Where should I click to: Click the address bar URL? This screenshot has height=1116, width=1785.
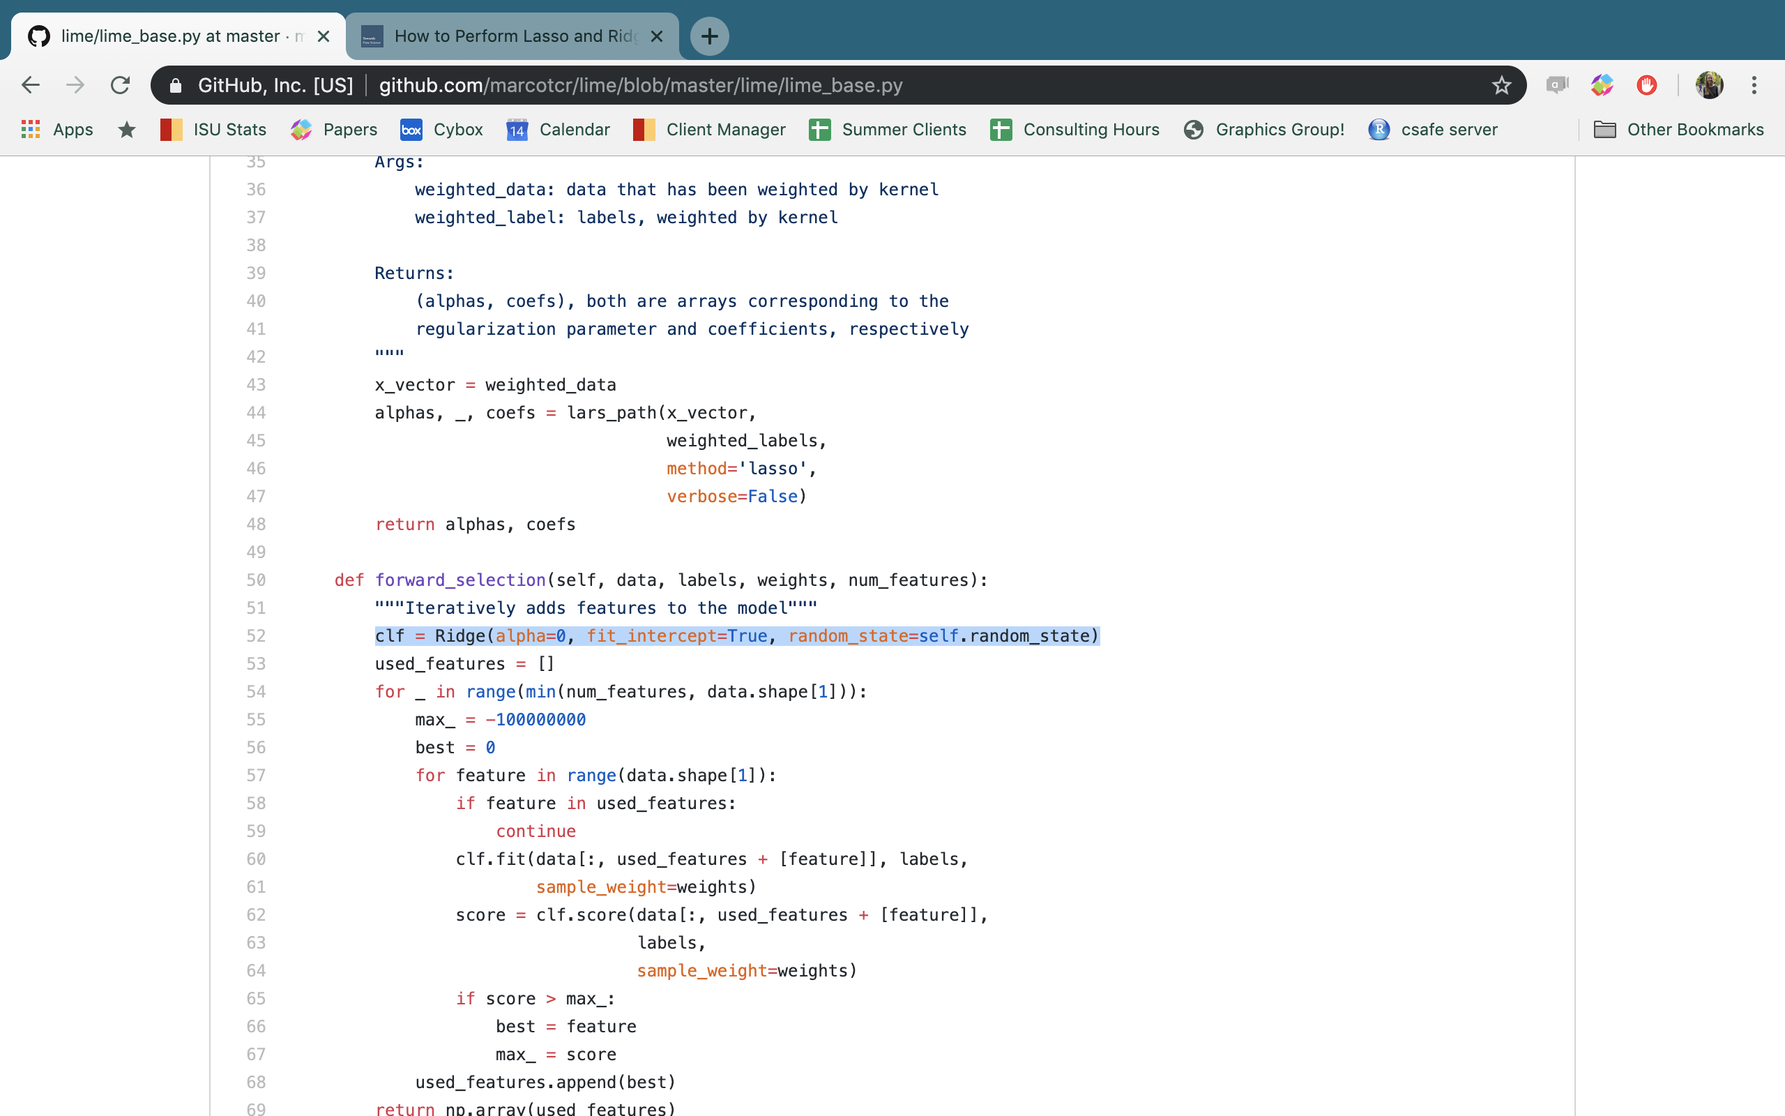(640, 85)
